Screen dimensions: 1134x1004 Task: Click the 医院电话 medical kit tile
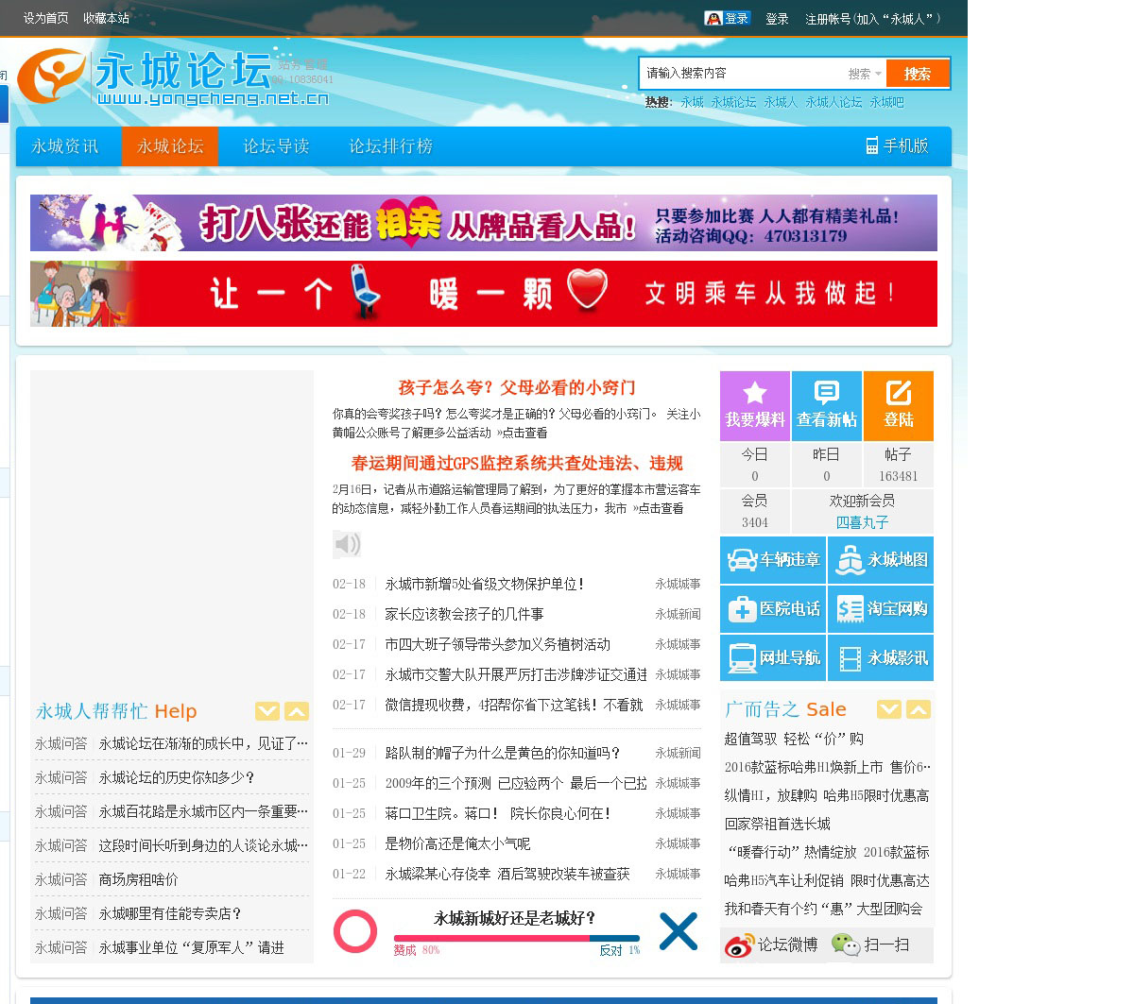coord(773,609)
